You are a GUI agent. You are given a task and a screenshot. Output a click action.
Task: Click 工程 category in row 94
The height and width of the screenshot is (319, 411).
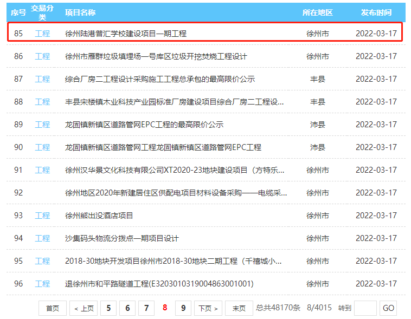42,239
